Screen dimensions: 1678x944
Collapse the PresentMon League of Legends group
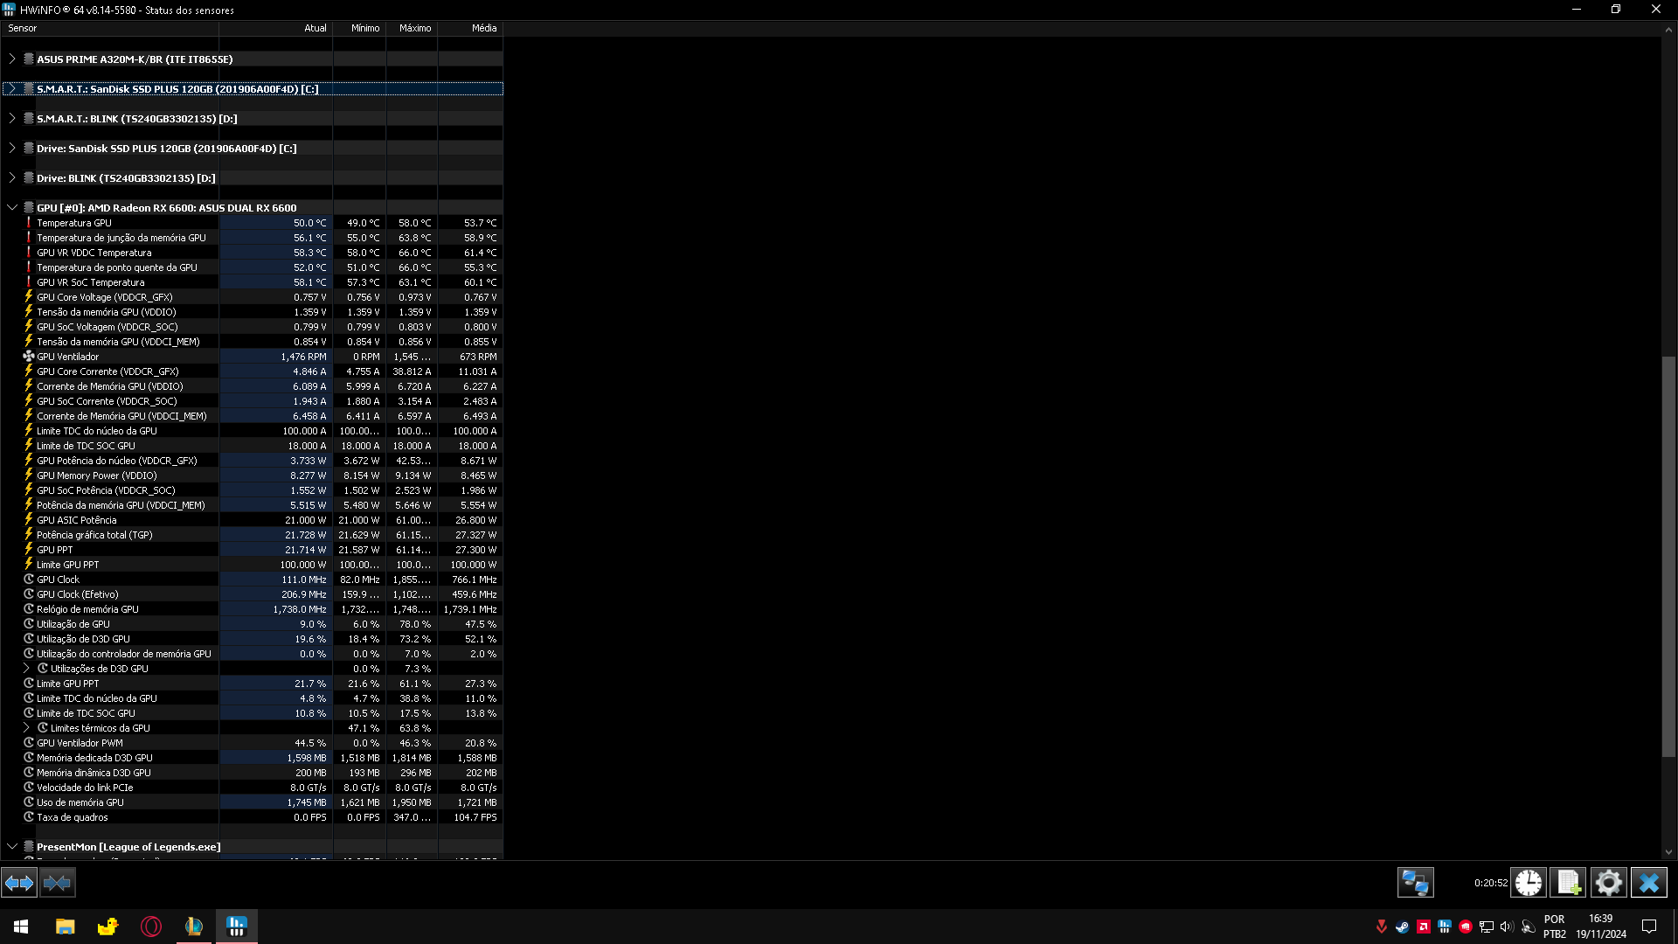[x=12, y=847]
